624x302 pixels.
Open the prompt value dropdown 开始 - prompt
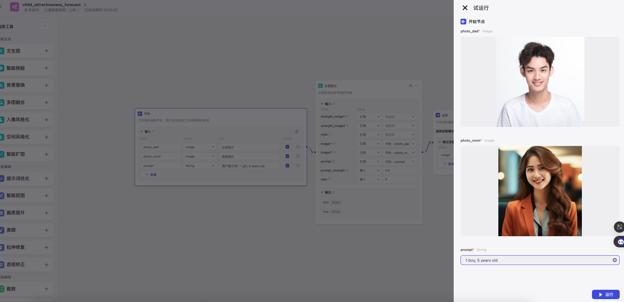[400, 161]
